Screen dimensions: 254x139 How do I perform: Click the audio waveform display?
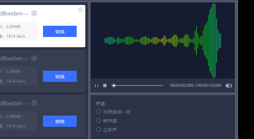click(x=163, y=40)
